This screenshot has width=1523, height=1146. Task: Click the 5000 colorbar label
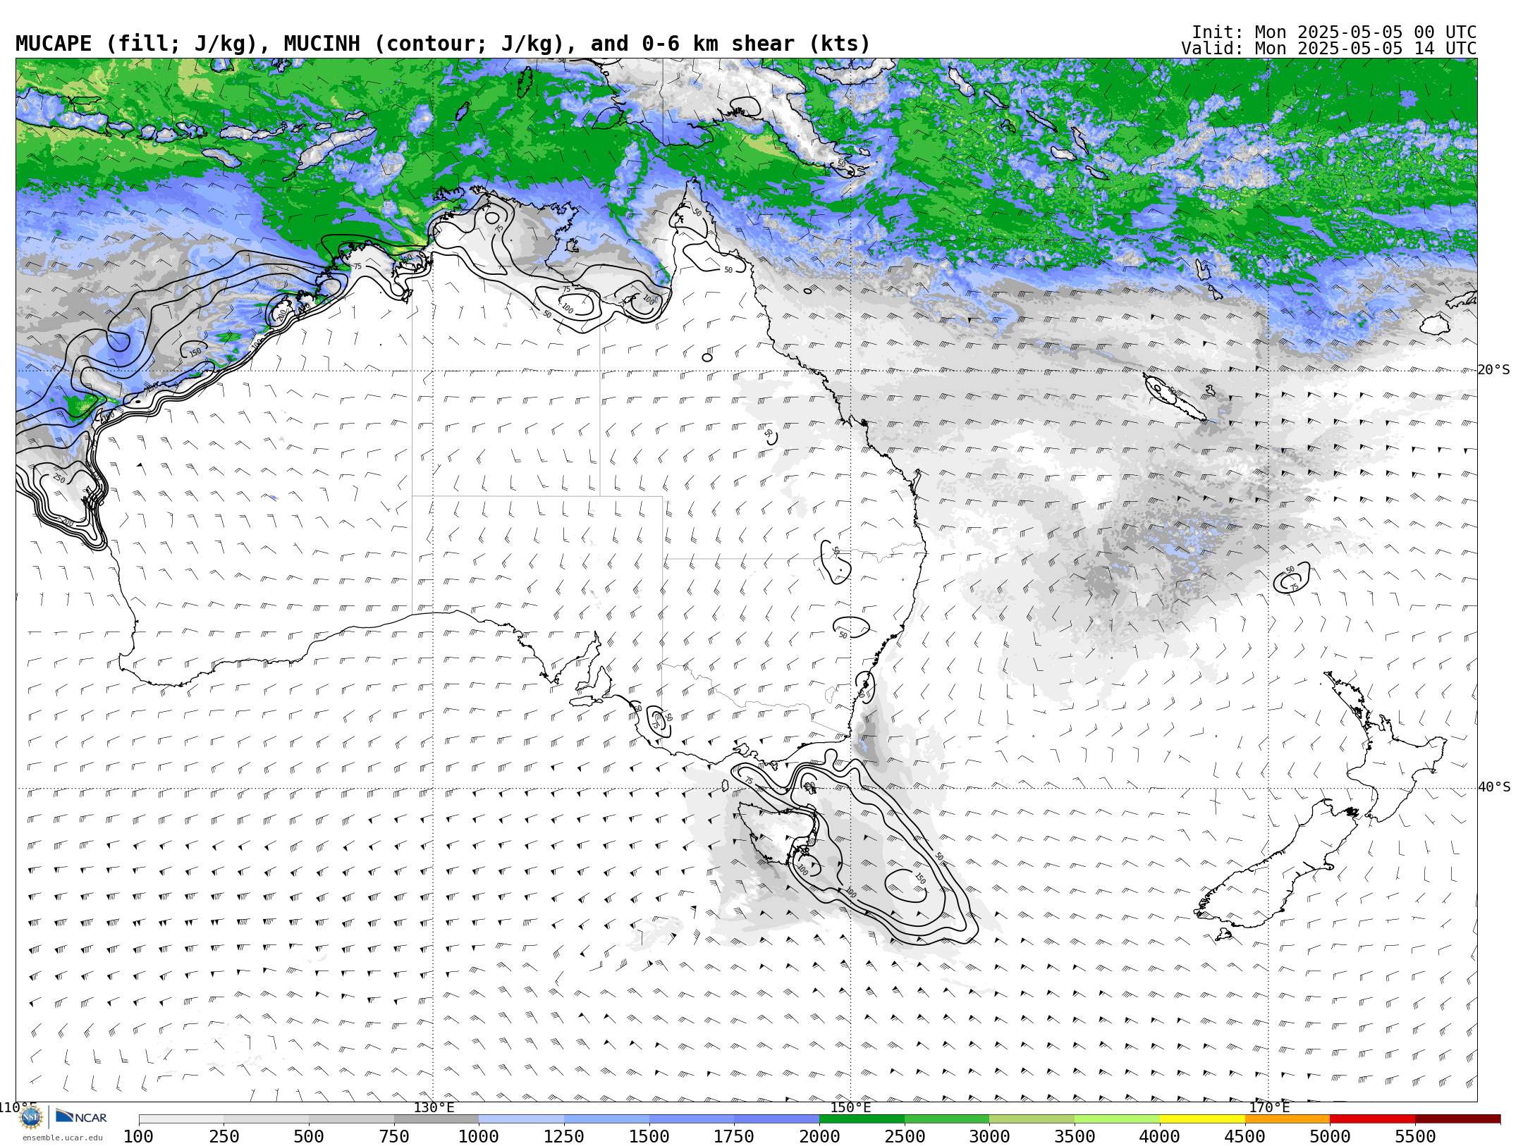tap(1330, 1137)
